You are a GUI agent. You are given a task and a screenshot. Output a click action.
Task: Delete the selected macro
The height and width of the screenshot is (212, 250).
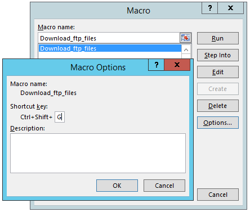click(218, 106)
